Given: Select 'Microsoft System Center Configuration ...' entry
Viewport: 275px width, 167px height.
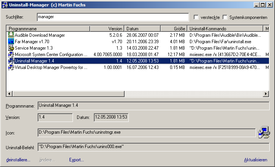Looking at the screenshot, I should coord(51,55).
